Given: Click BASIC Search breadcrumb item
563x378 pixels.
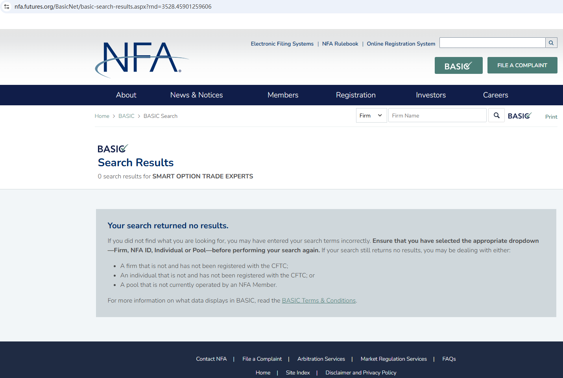Looking at the screenshot, I should pyautogui.click(x=161, y=116).
